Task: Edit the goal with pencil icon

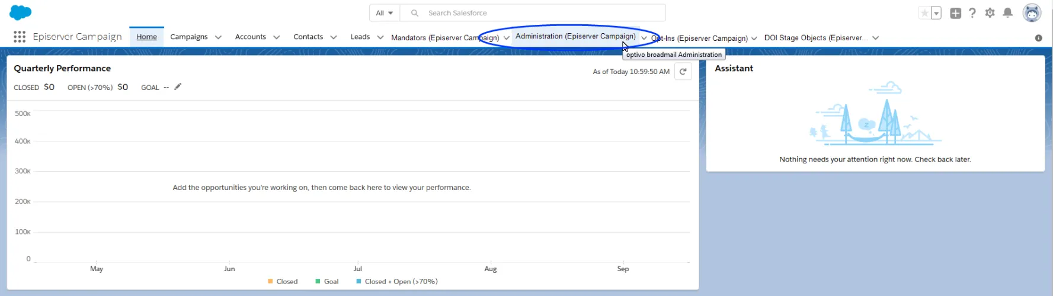Action: (178, 86)
